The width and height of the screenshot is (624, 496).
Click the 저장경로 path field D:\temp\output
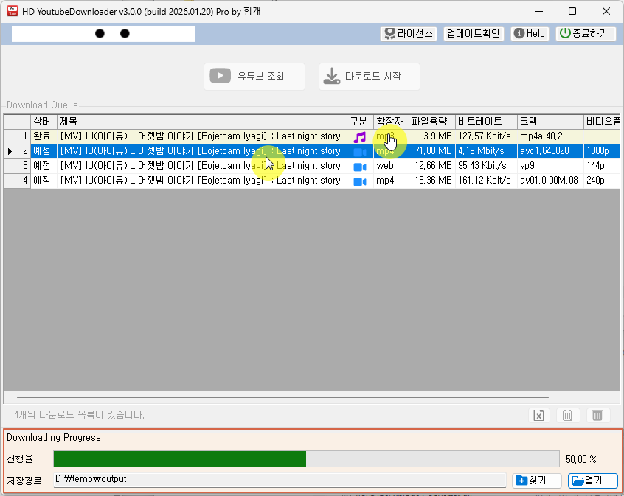pos(280,480)
